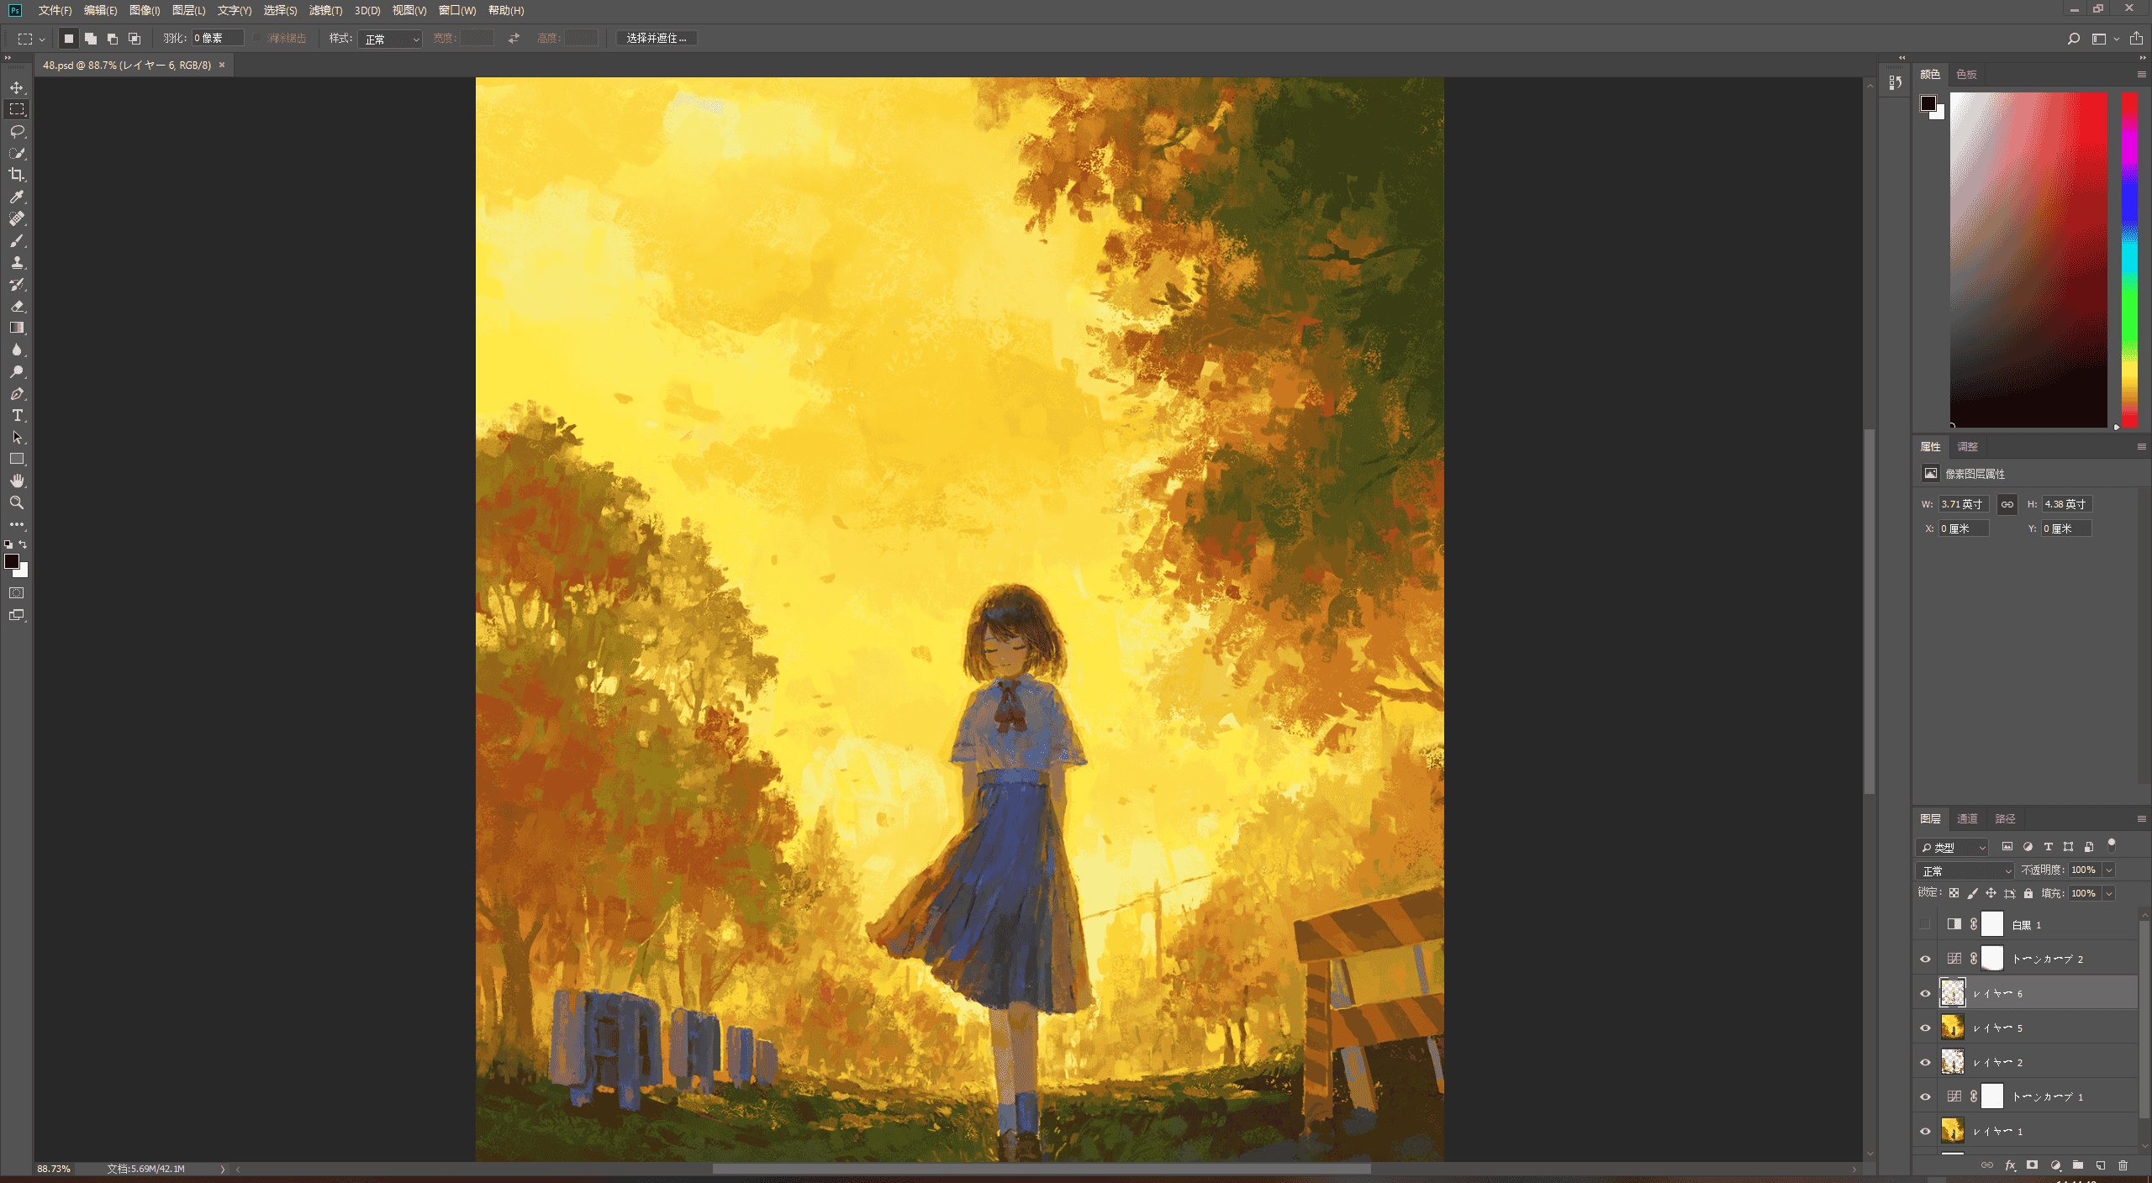Switch to the 路径 paths tab
The height and width of the screenshot is (1183, 2152).
(2005, 818)
